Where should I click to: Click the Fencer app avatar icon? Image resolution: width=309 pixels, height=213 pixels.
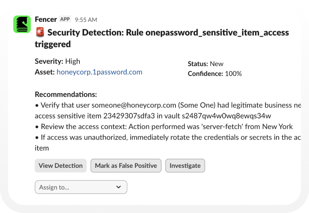[22, 25]
